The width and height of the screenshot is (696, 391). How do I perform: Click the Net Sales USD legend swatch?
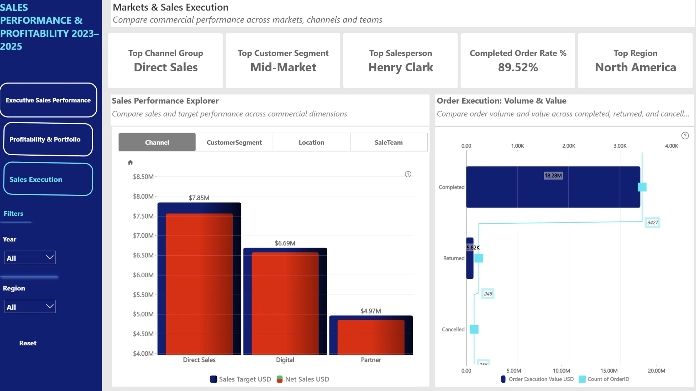coord(279,379)
